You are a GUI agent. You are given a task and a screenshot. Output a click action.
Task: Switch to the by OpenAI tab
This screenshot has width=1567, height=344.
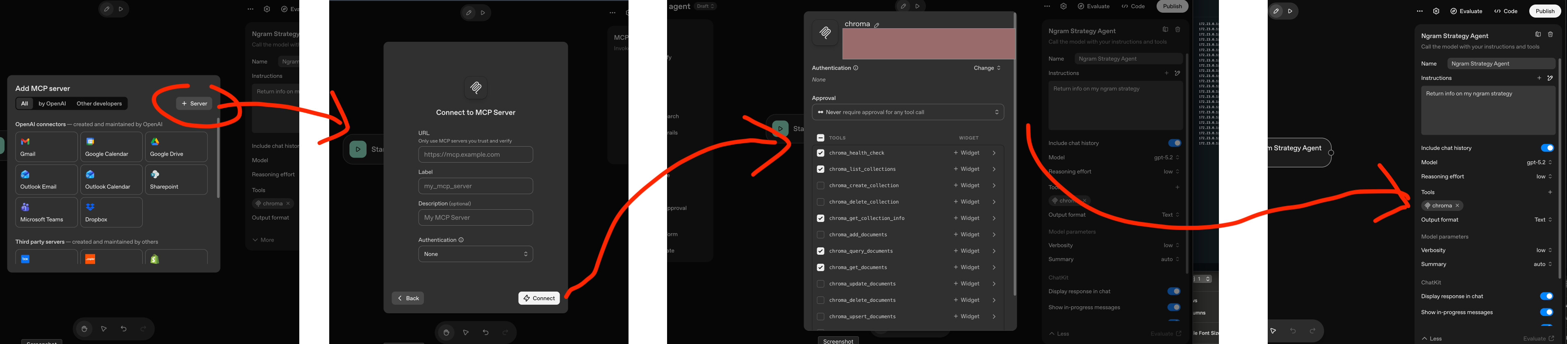pos(52,104)
